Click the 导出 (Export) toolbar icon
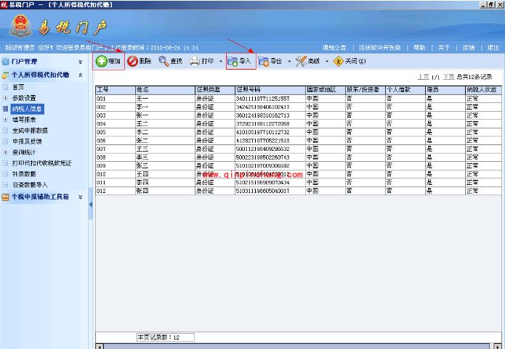The height and width of the screenshot is (349, 505). pyautogui.click(x=264, y=62)
